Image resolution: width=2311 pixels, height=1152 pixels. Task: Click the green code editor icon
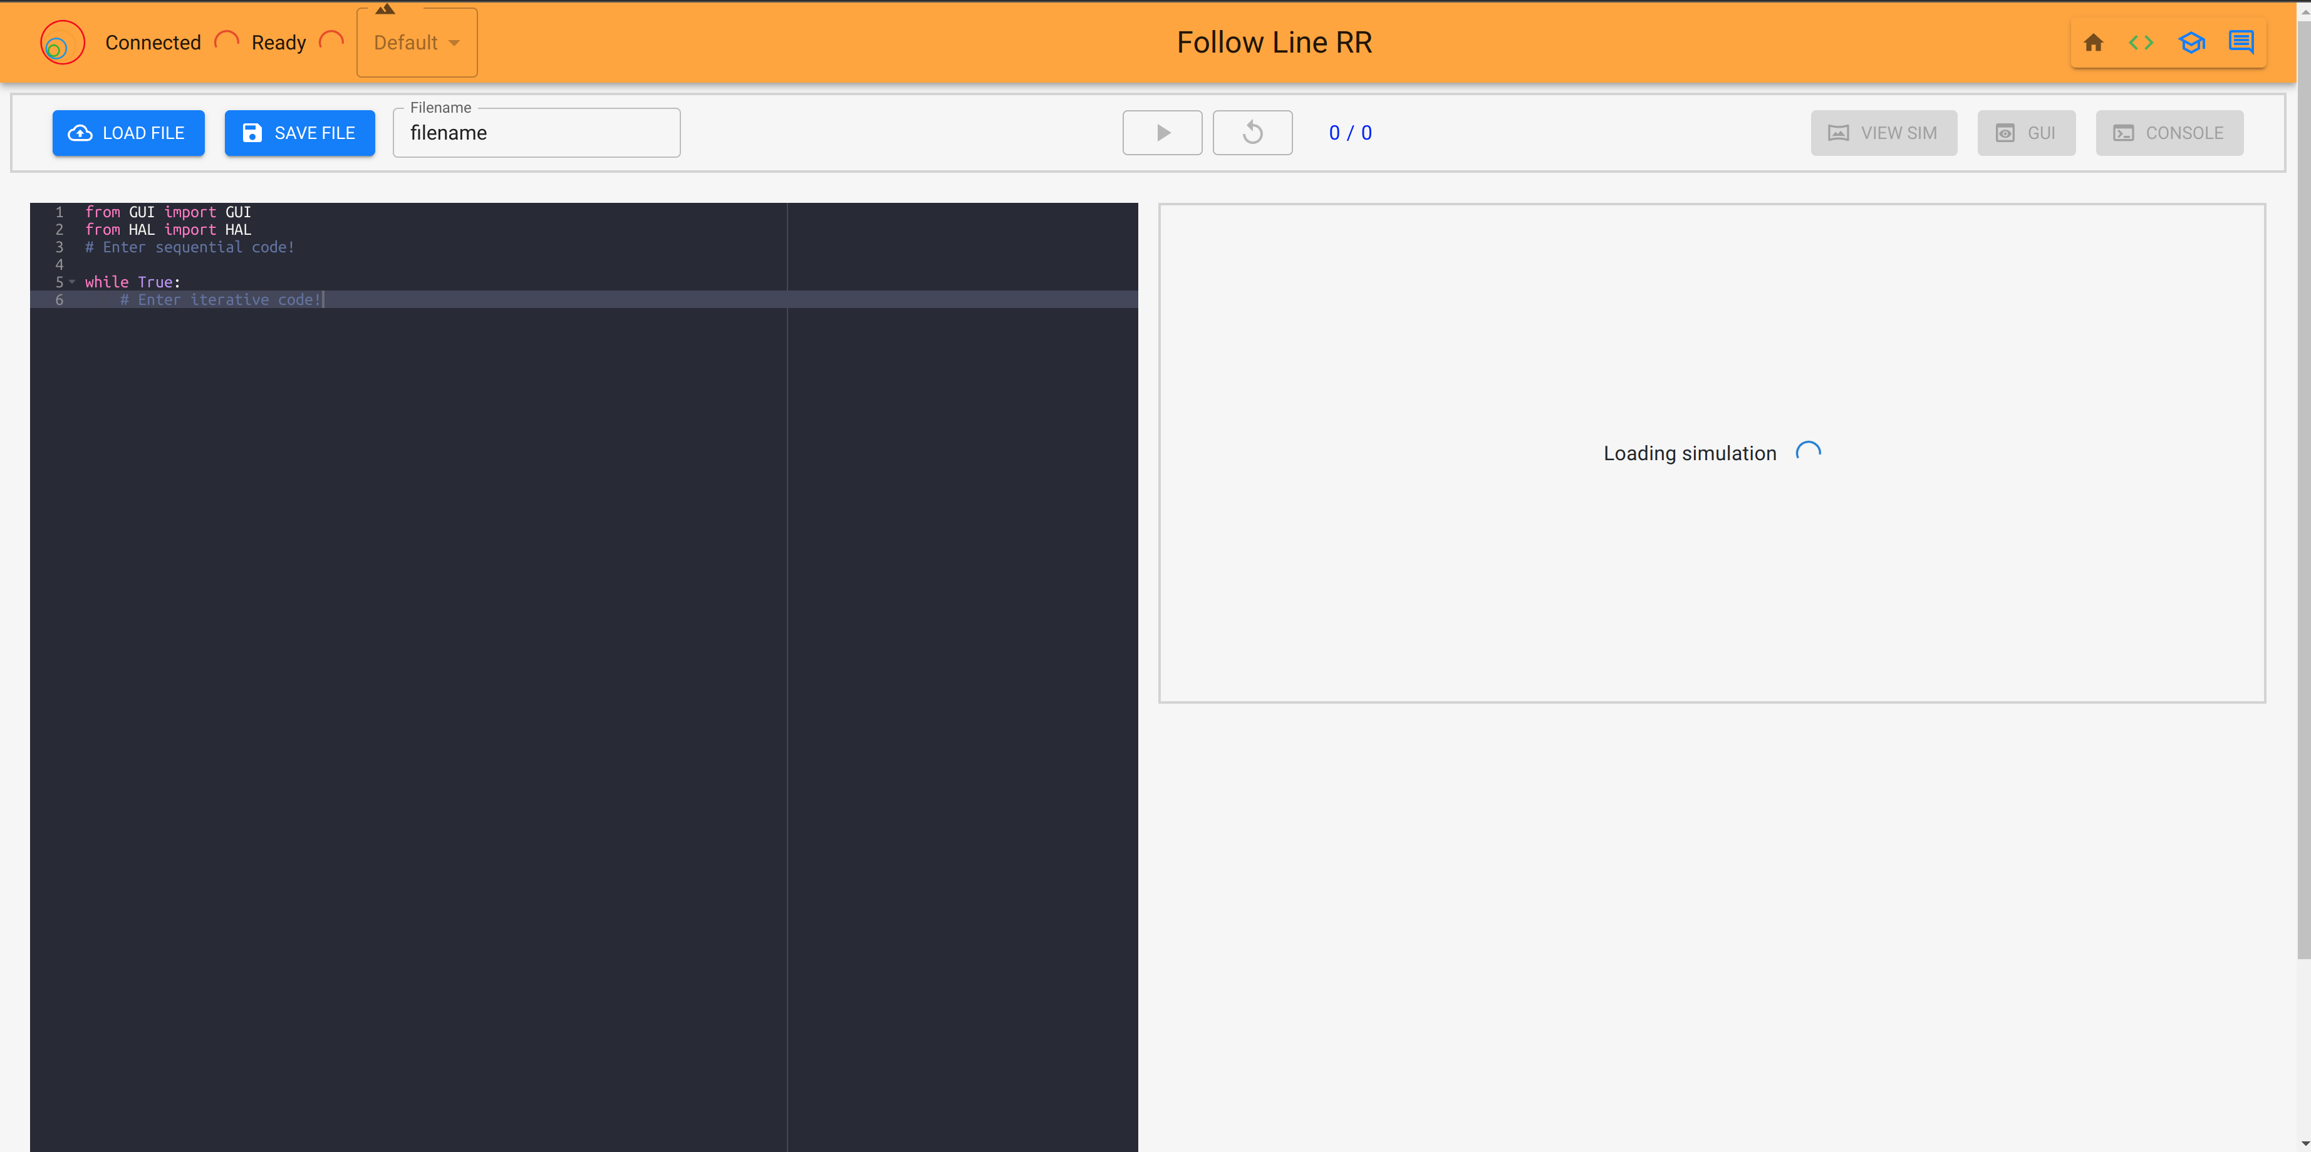pos(2141,41)
